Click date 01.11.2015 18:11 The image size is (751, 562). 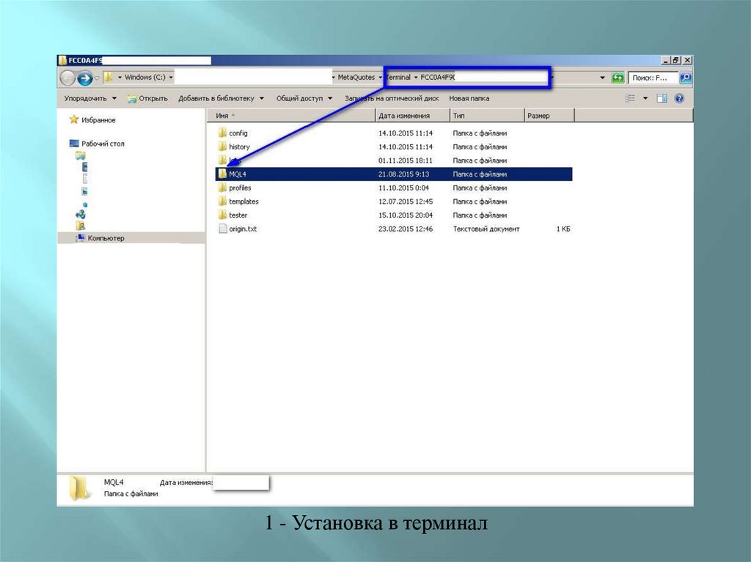(x=405, y=160)
